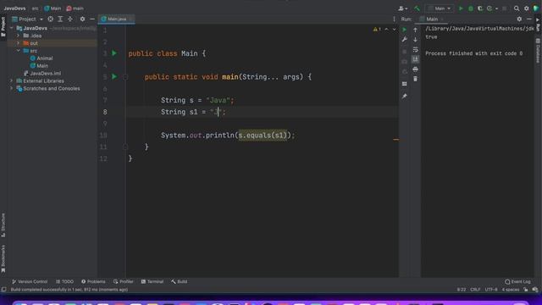The image size is (542, 305).
Task: Clear all console output trash icon
Action: pyautogui.click(x=416, y=79)
